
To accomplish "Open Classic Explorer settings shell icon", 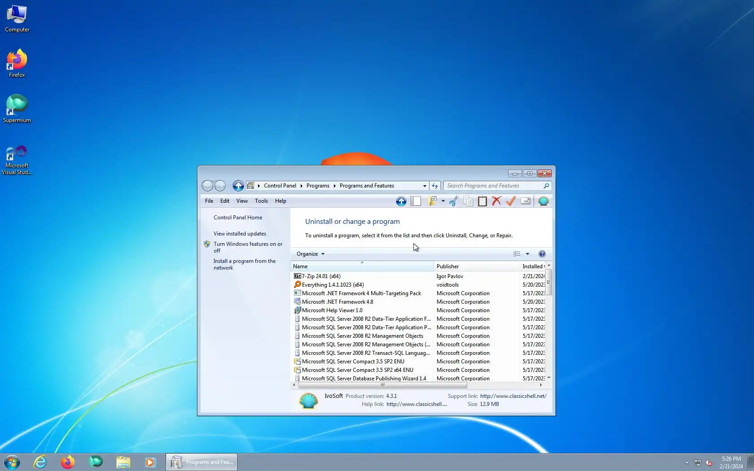I will click(543, 201).
